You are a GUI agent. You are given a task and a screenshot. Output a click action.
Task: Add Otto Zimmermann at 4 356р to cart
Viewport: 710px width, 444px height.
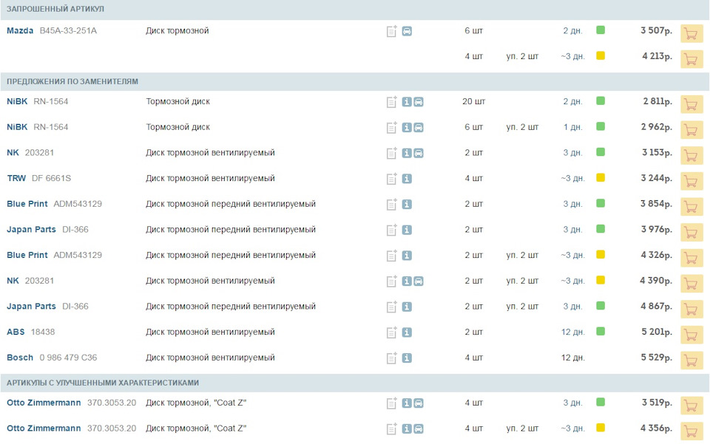692,431
